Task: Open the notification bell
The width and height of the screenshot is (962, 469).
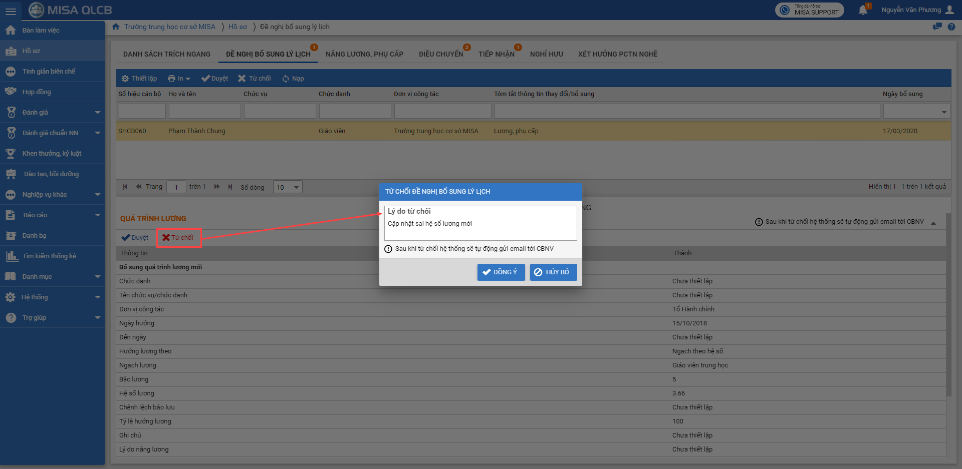Action: (863, 10)
